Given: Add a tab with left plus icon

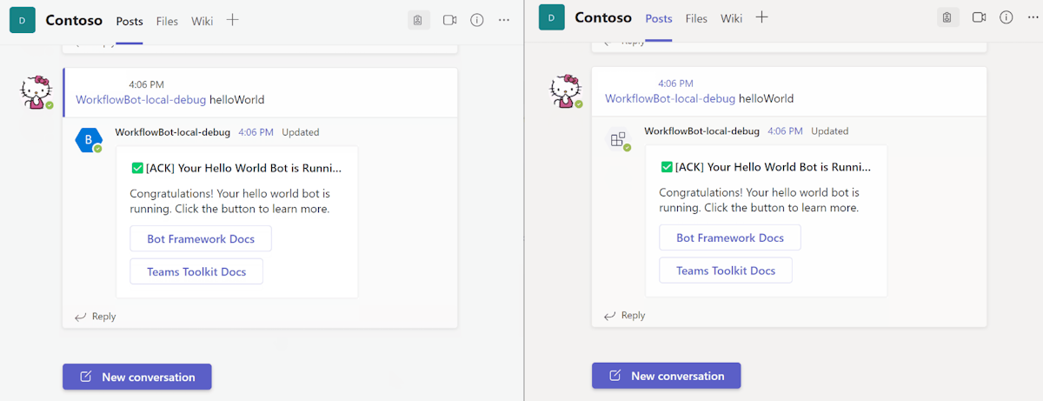Looking at the screenshot, I should click(232, 20).
